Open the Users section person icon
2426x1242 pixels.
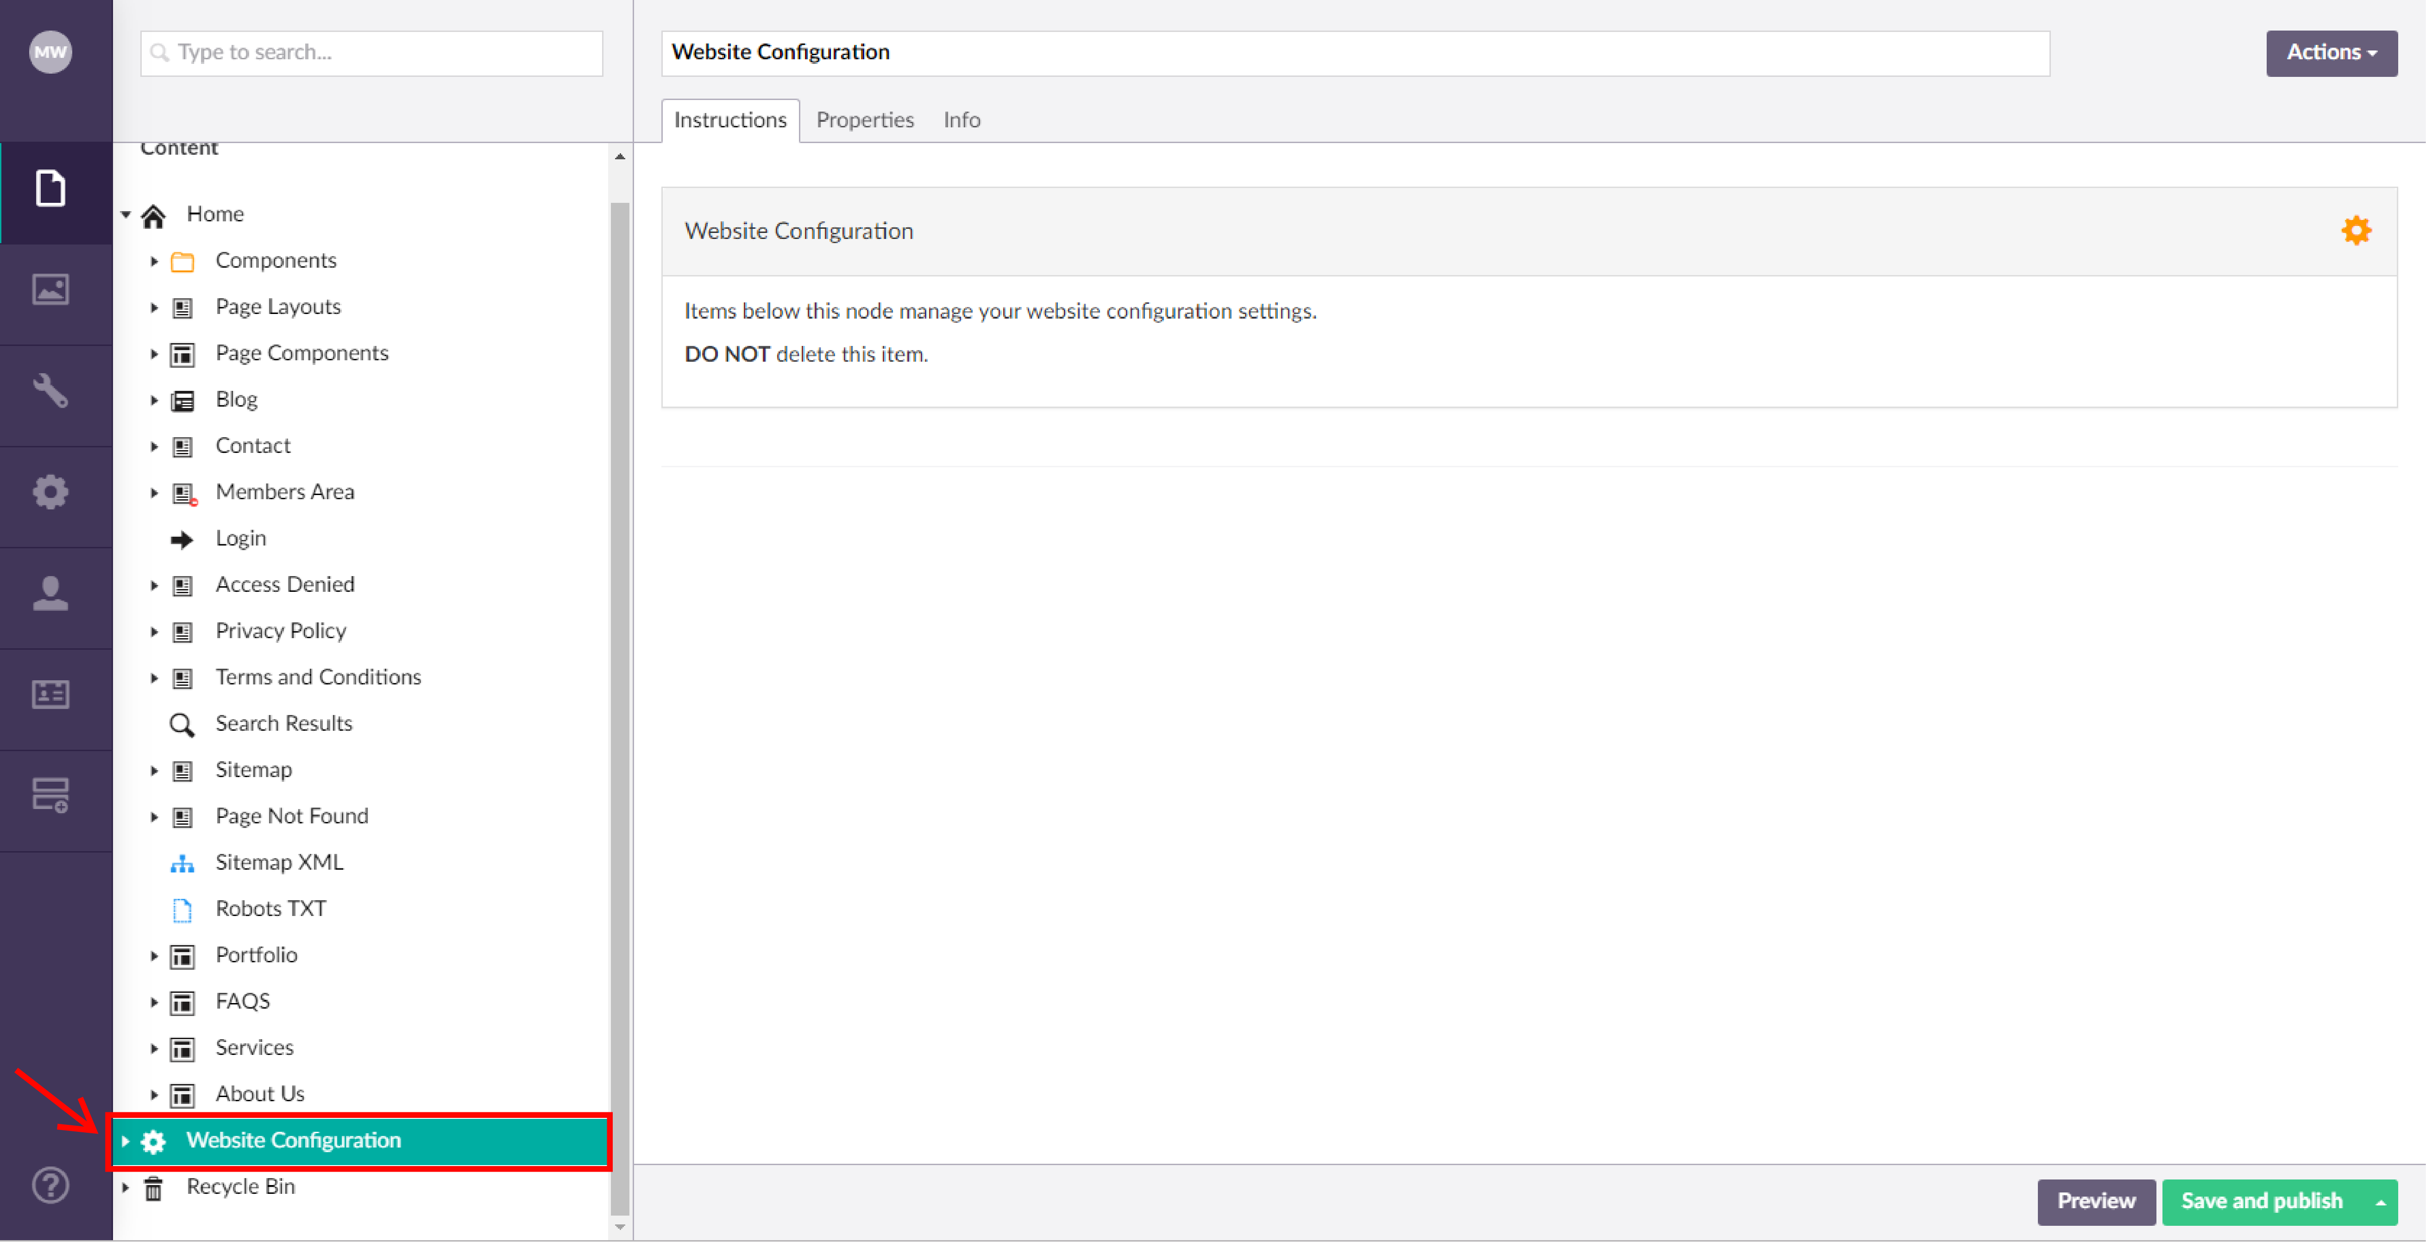(x=50, y=593)
